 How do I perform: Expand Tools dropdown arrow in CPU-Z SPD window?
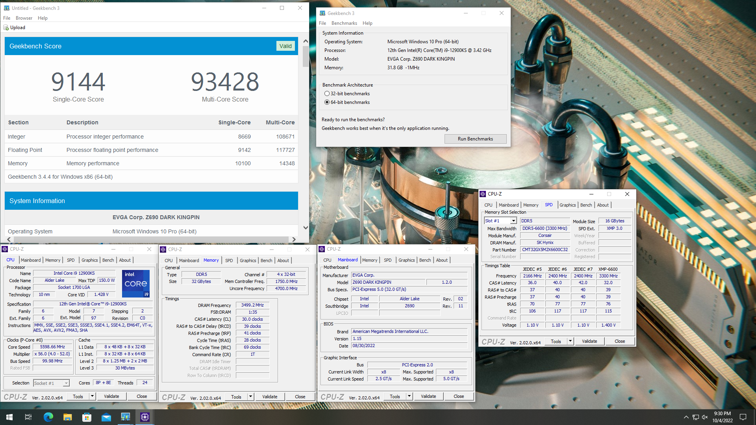pyautogui.click(x=570, y=342)
